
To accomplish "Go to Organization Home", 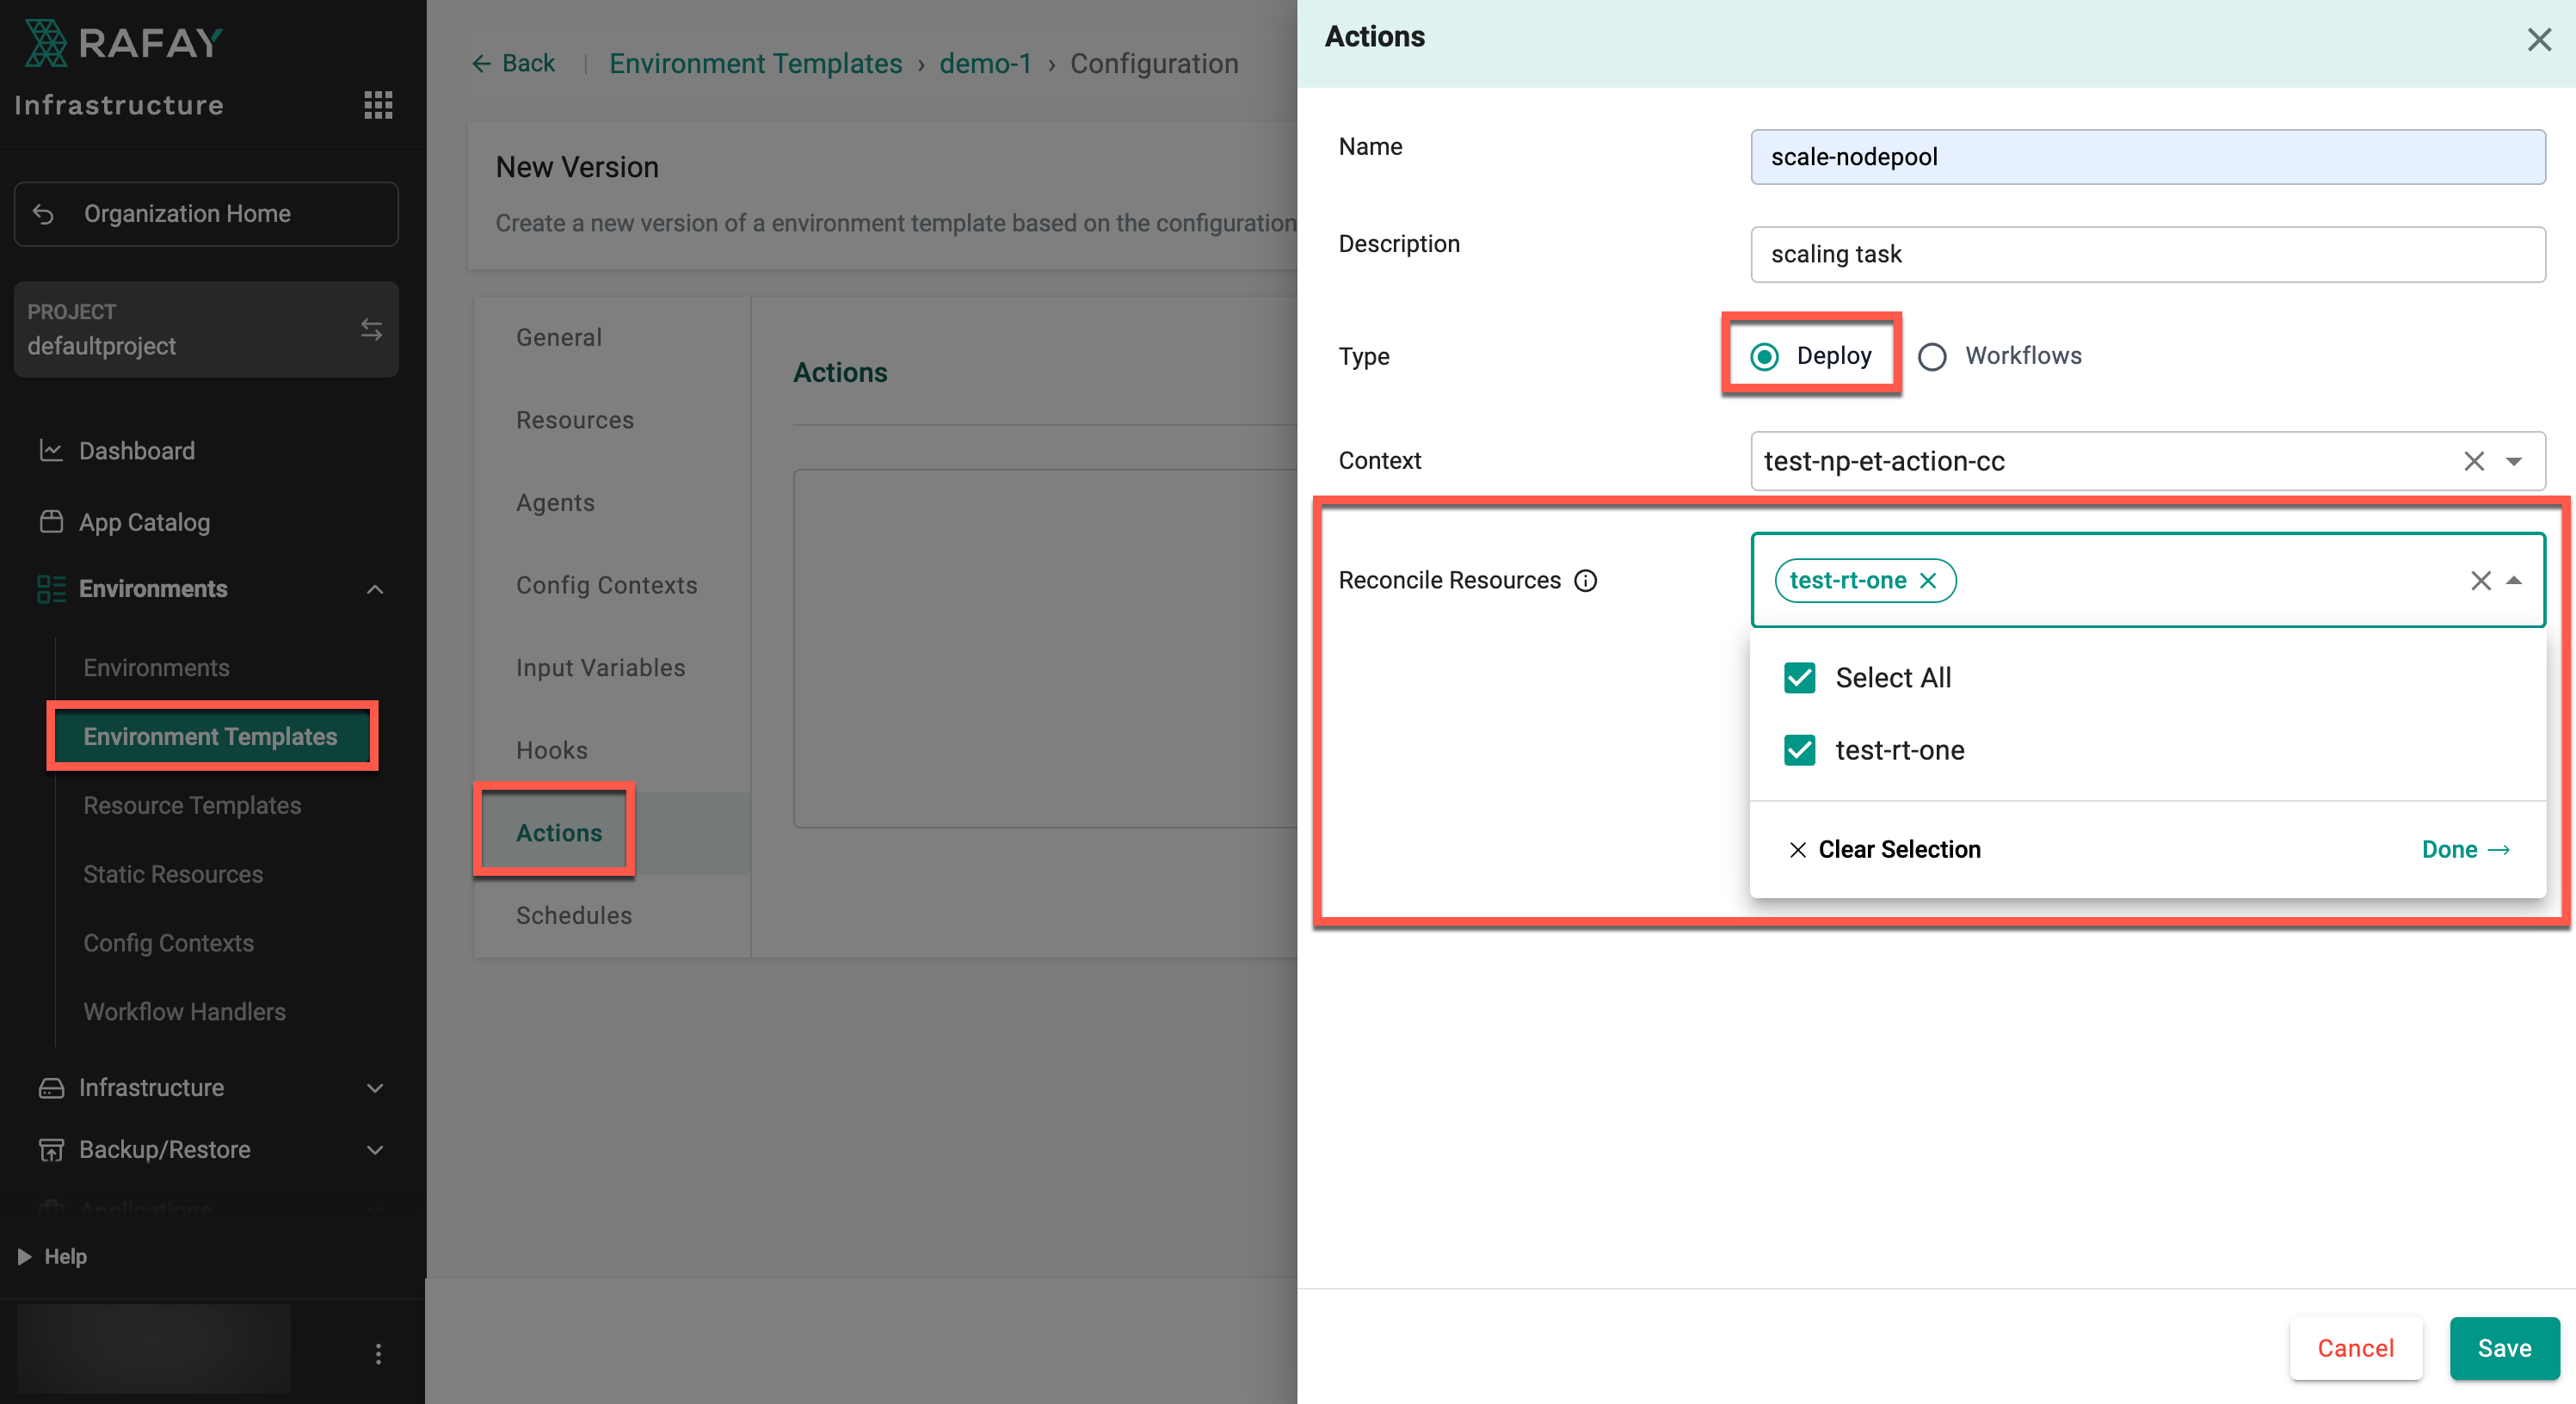I will click(x=206, y=214).
